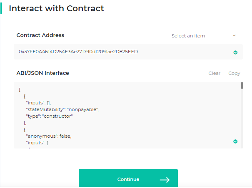Focus the contract address input field
Screen dimensions: 252x188
click(x=121, y=52)
